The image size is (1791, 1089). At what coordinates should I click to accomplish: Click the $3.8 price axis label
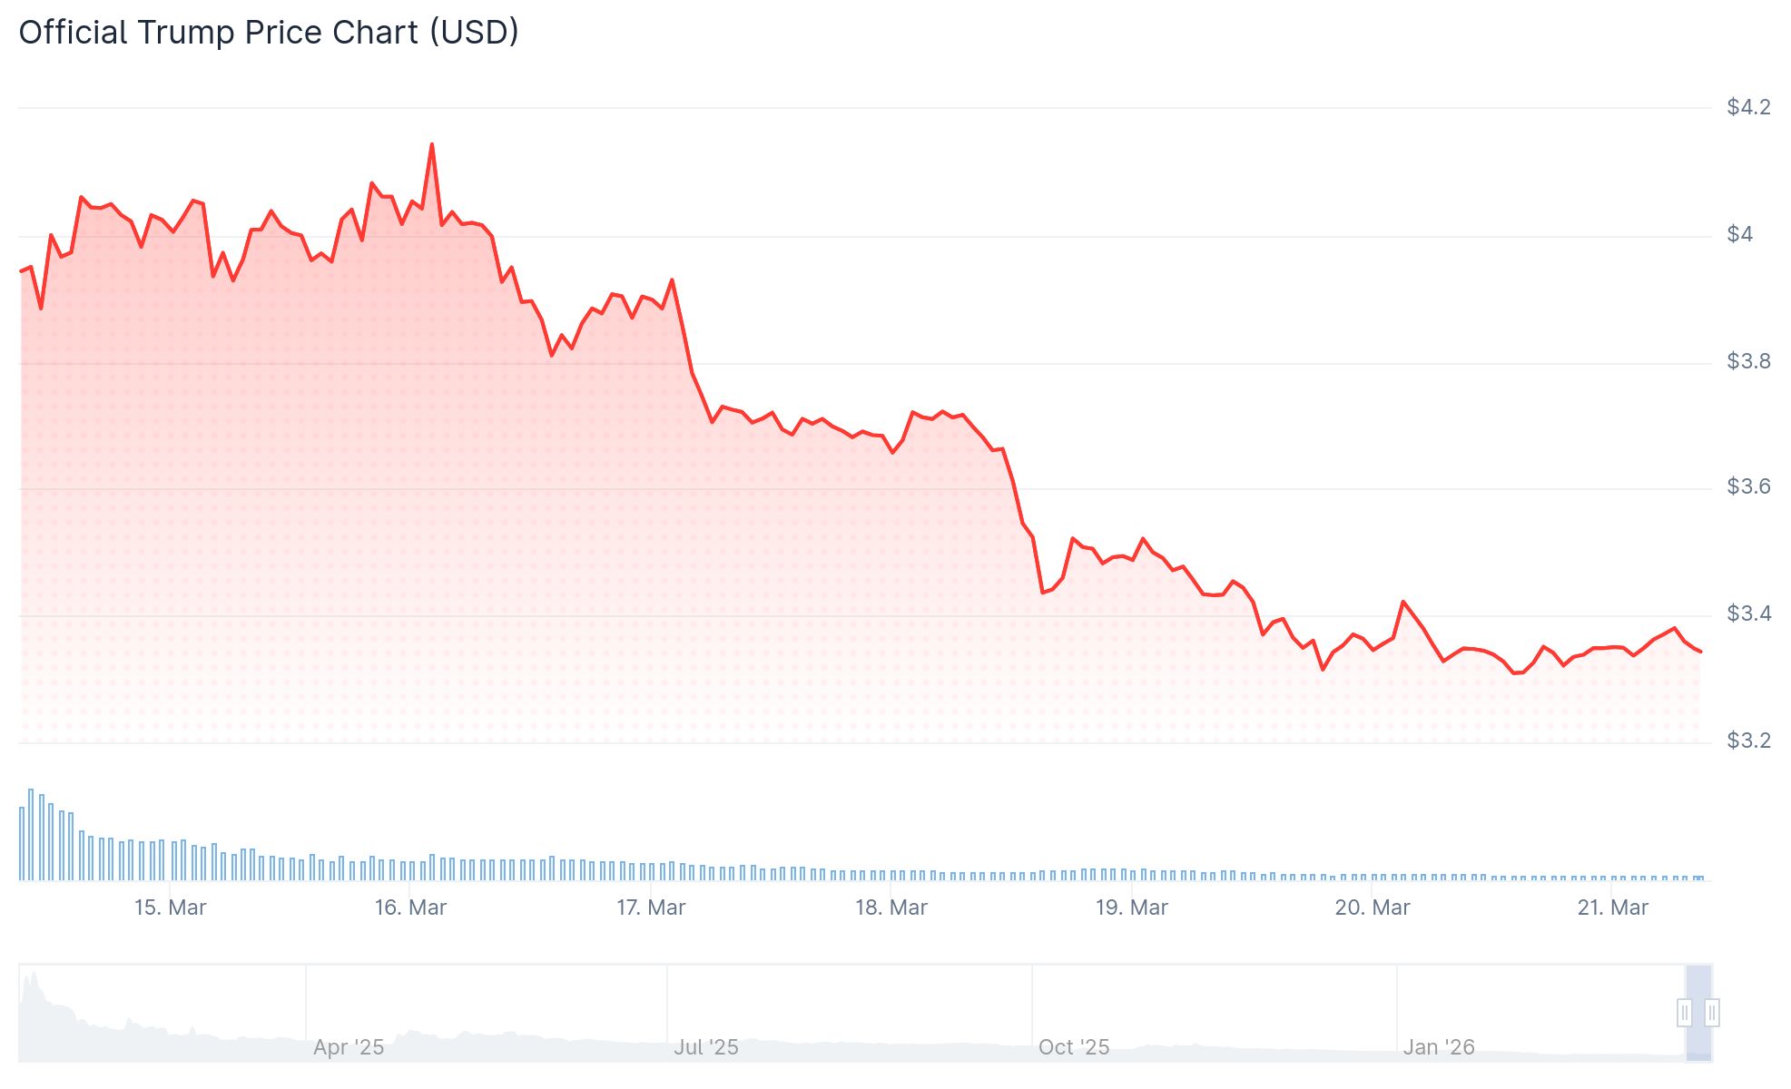pos(1748,361)
